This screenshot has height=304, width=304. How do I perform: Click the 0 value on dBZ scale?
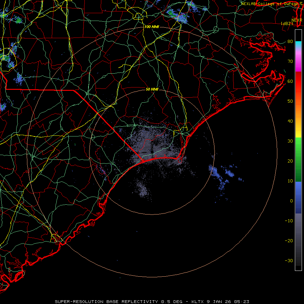292,201
